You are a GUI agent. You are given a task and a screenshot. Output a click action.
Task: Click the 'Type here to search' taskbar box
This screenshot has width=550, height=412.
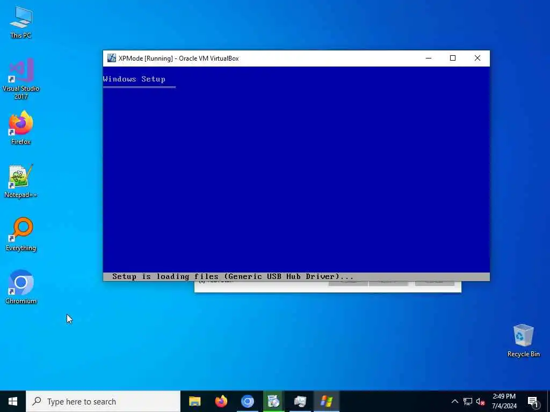(x=103, y=401)
